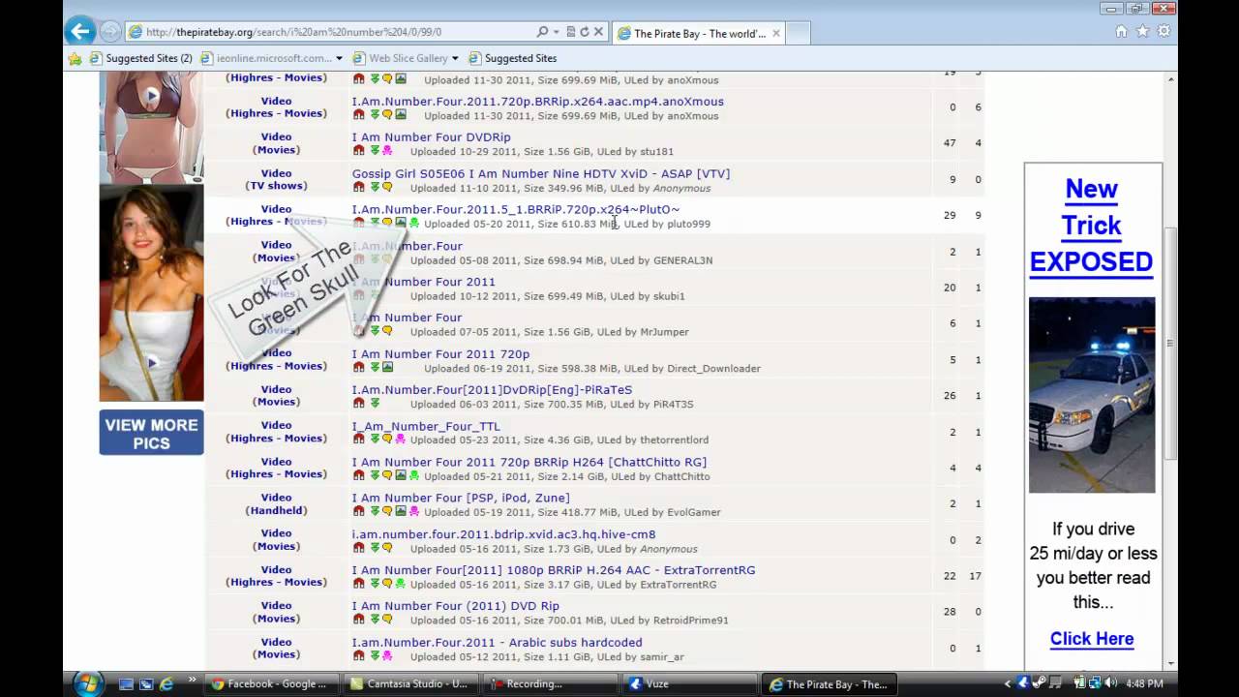Viewport: 1239px width, 697px height.
Task: Open Arabic subs hardcoded torrent link
Action: [497, 643]
